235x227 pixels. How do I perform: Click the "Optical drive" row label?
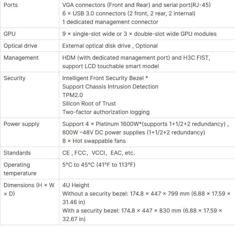pyautogui.click(x=20, y=46)
